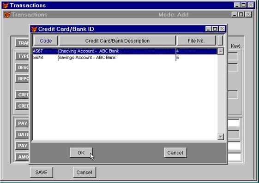The image size is (259, 183).
Task: Select code 4567 cell
Action: tap(45, 51)
